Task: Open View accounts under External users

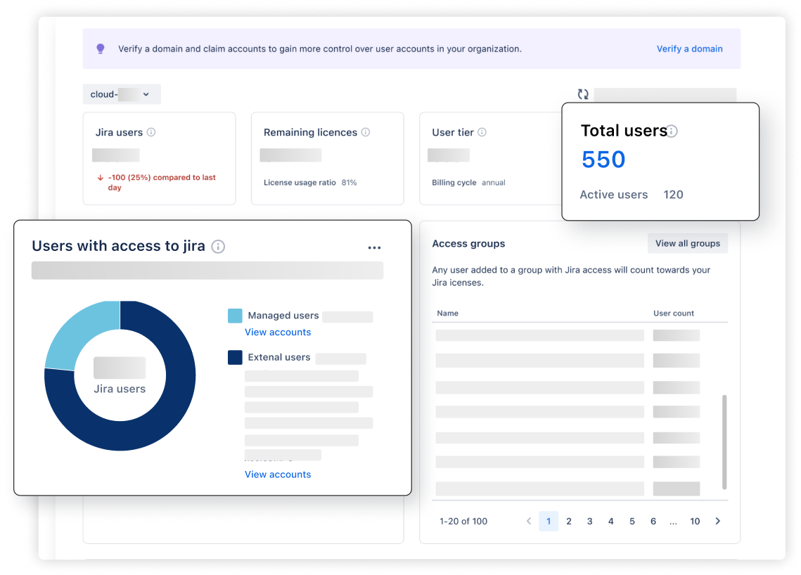Action: click(x=278, y=474)
